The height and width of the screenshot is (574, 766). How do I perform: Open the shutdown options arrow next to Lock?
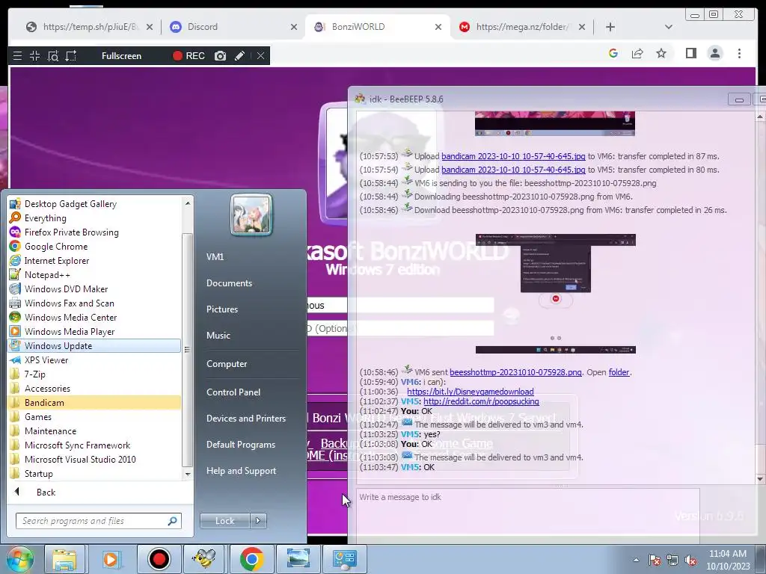point(258,521)
